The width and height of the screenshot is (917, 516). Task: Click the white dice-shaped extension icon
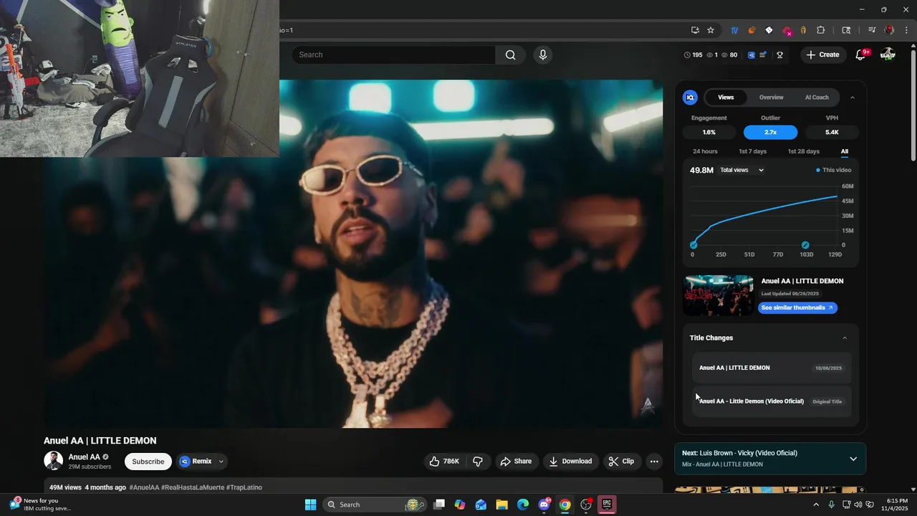point(769,30)
